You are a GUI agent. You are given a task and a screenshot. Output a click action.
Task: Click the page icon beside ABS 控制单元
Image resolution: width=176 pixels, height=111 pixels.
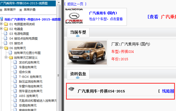point(15,96)
